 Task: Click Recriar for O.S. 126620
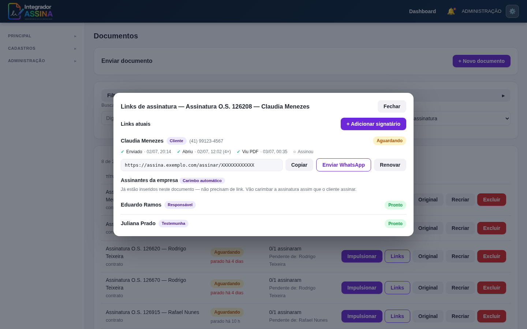coord(460,256)
